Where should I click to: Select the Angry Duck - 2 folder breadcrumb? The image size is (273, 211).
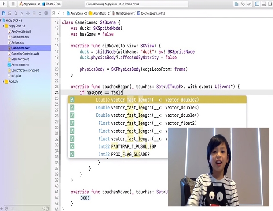[x=100, y=13]
